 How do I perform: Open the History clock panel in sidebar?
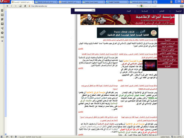pyautogui.click(x=2, y=33)
